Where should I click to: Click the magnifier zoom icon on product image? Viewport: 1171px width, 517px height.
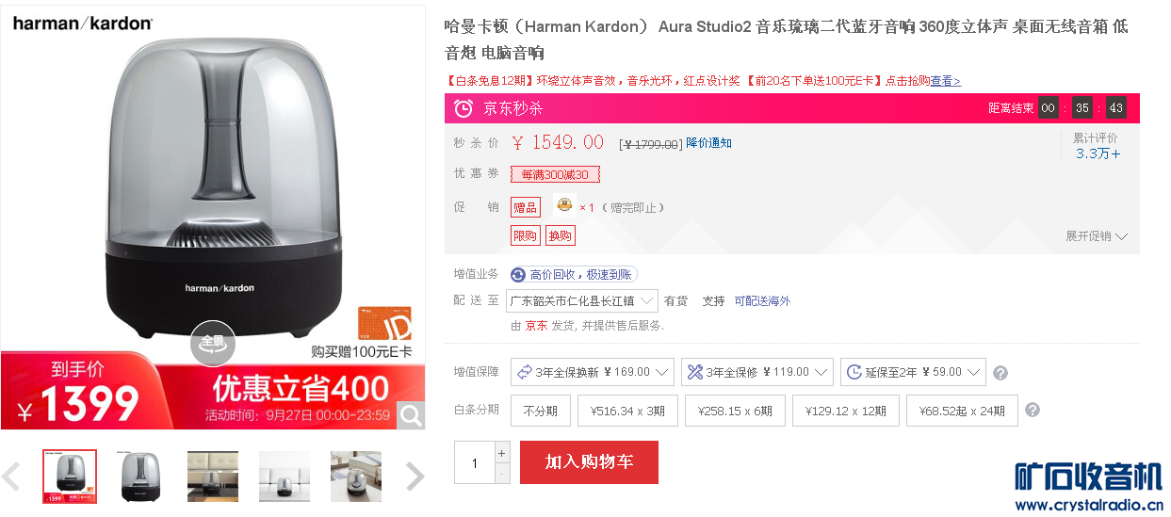(411, 414)
